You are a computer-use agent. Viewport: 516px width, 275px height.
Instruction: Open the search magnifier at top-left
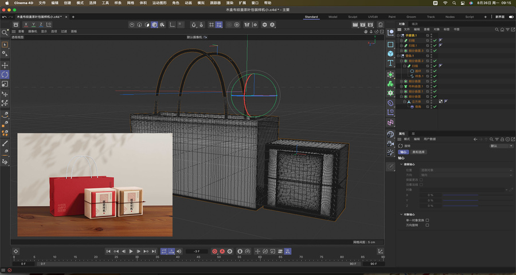5,32
